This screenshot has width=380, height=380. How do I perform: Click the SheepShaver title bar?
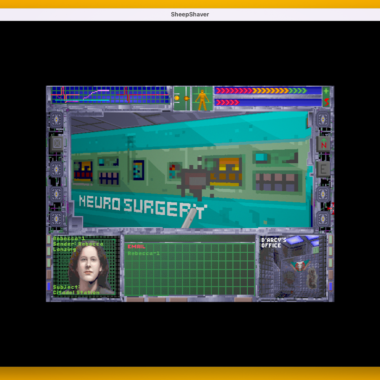(x=190, y=14)
